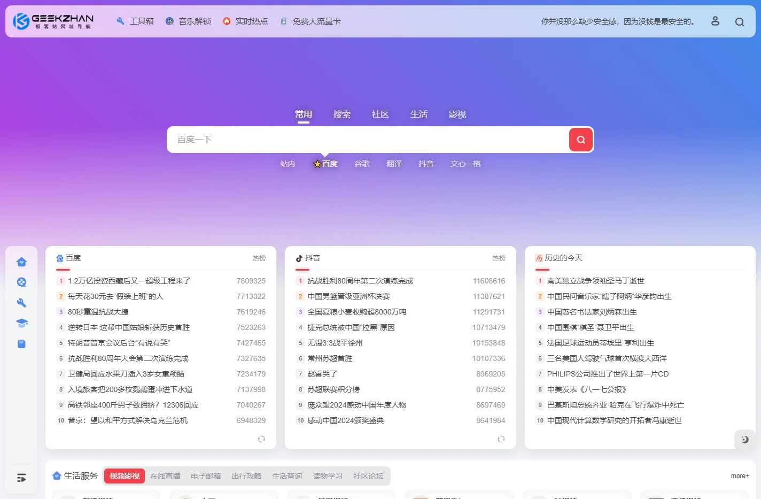Open 南美独立战争领袖圣马丁逝世 entry
Image resolution: width=761 pixels, height=499 pixels.
click(596, 281)
